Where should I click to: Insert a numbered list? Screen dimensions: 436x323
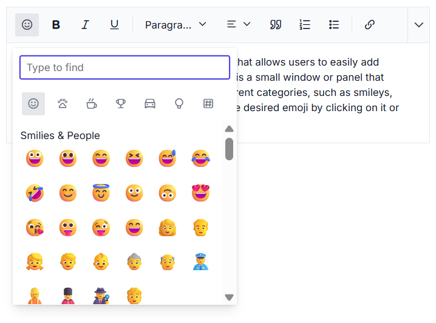(x=305, y=25)
